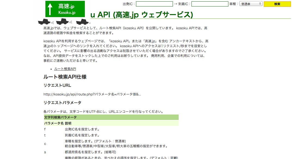Click the heading リクエストパラメータ
Screen dimensions: 307x159
pyautogui.click(x=62, y=103)
